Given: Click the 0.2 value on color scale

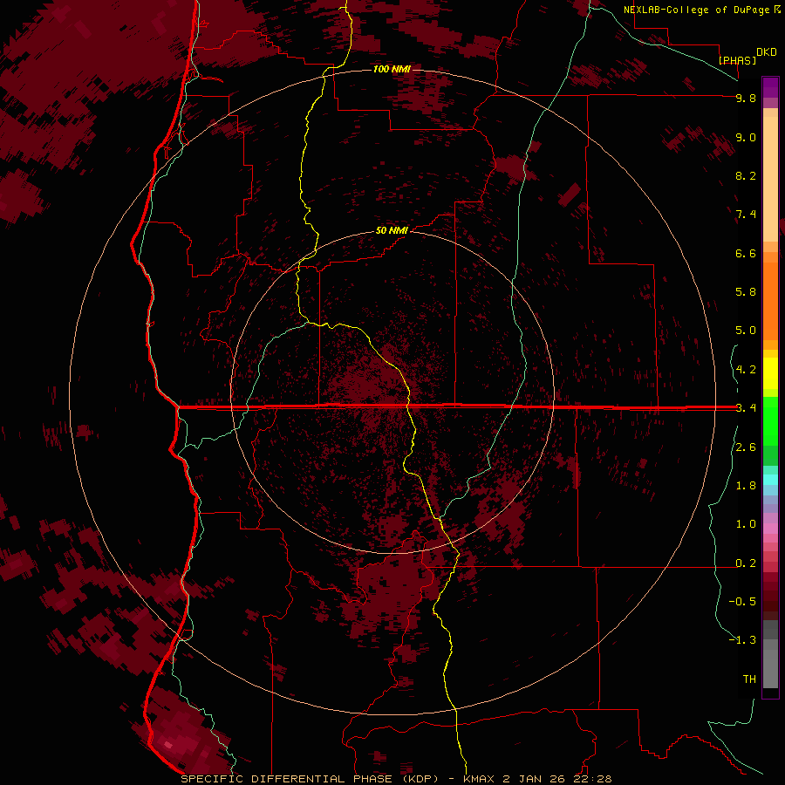Looking at the screenshot, I should (746, 563).
